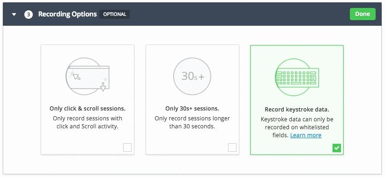Click the Only 30s+ sessions heading
385x178 pixels.
pos(192,109)
